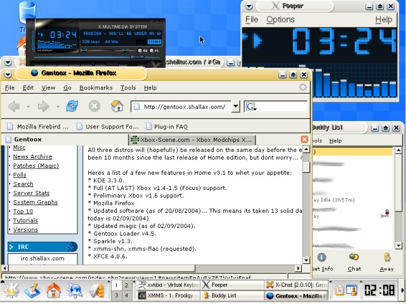This screenshot has height=304, width=406.
Task: Select virtual desktop 1 in pager
Action: (116, 286)
